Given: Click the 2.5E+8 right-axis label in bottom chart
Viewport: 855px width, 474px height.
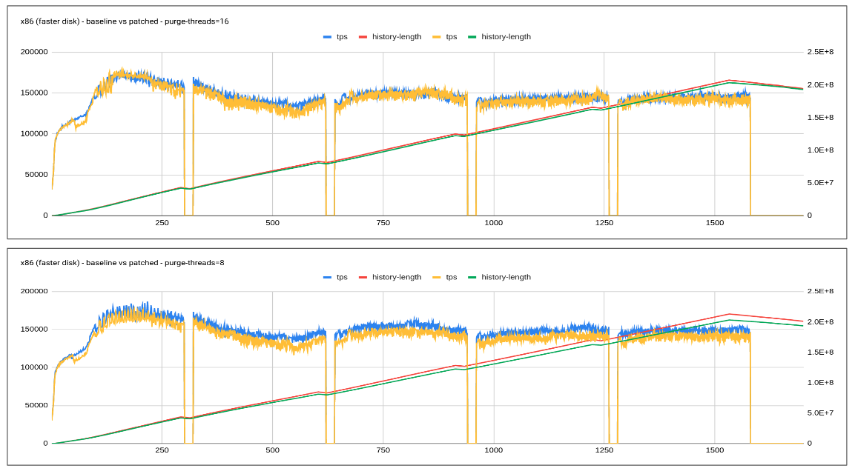Looking at the screenshot, I should pos(820,291).
